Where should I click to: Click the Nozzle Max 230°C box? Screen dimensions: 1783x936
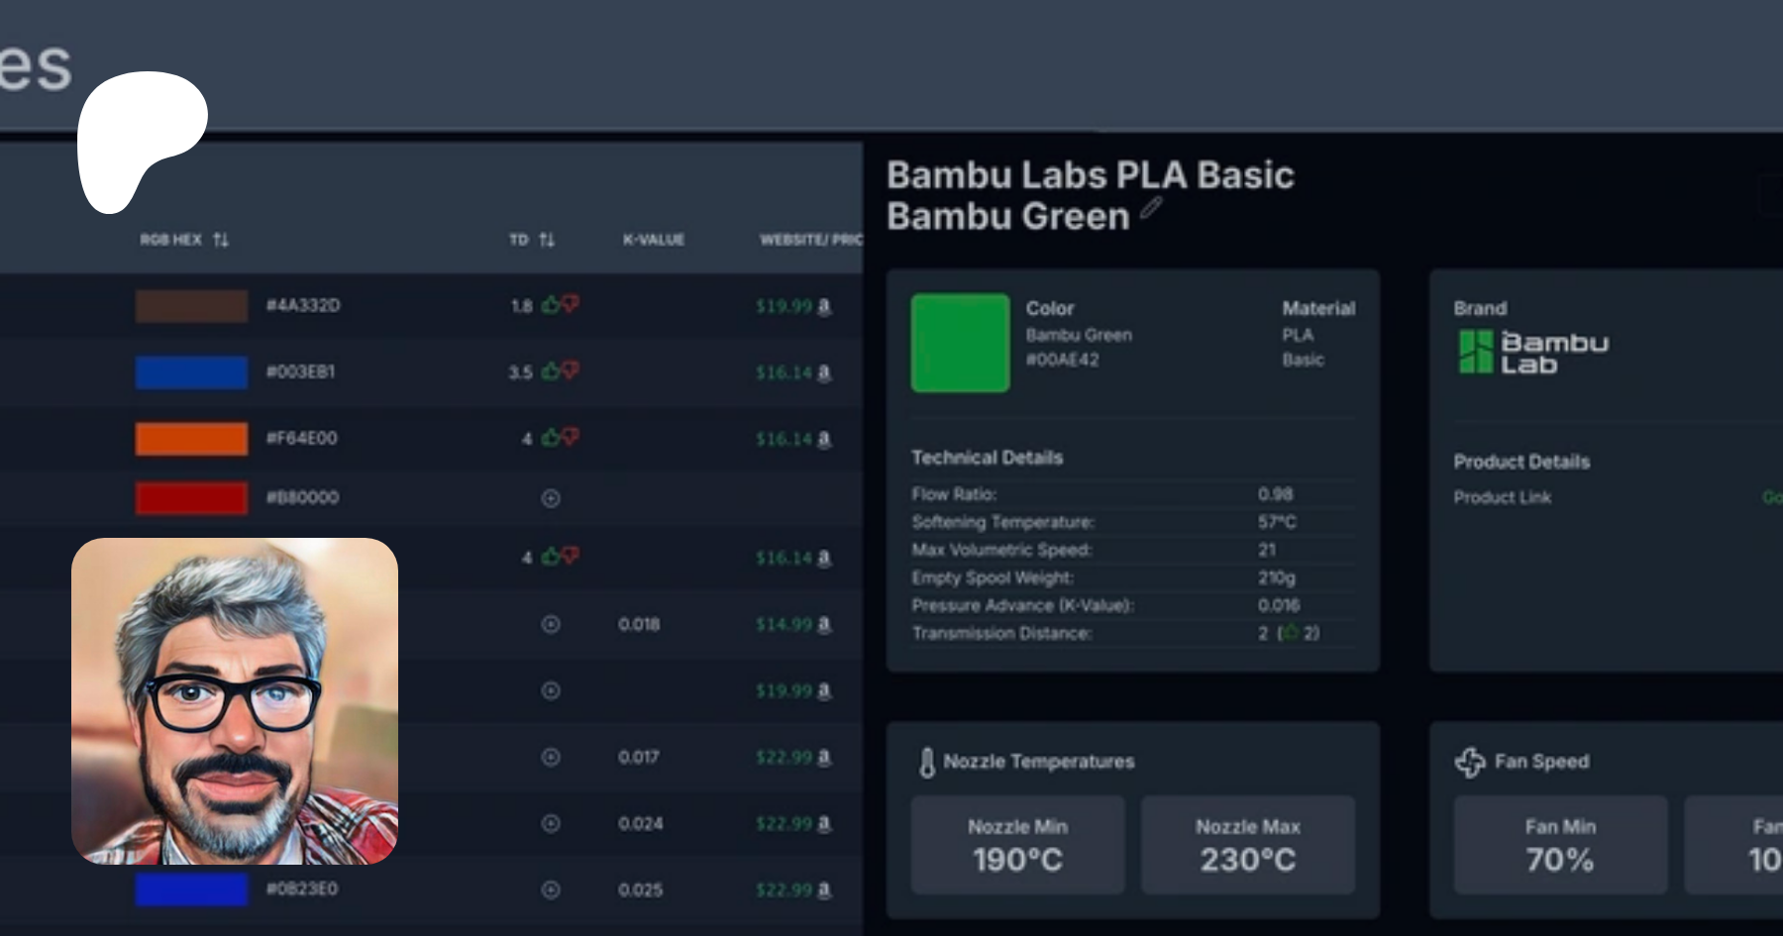click(x=1247, y=845)
